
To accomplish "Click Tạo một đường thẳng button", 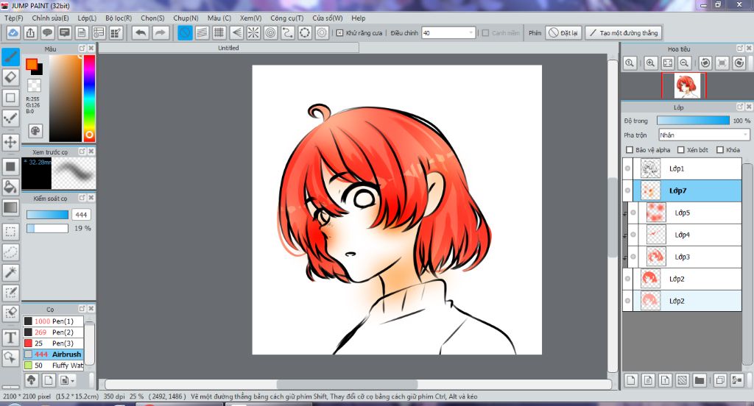I will coord(624,32).
